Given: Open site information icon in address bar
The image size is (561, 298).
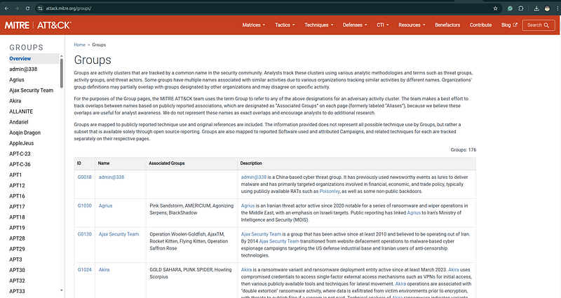Looking at the screenshot, I should (x=41, y=8).
